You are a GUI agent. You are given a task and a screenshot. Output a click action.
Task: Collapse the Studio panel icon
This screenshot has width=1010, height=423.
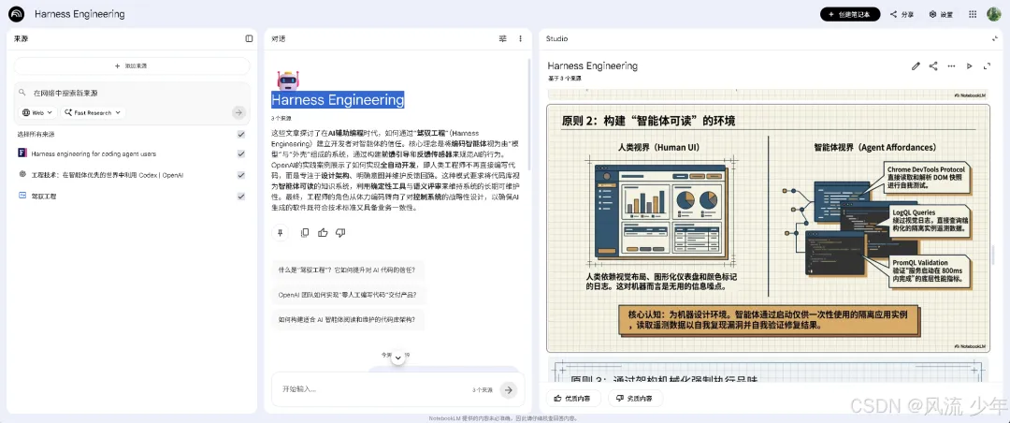[994, 38]
